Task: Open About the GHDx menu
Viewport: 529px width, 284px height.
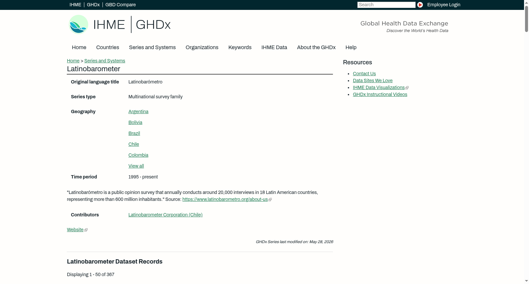Action: point(316,47)
